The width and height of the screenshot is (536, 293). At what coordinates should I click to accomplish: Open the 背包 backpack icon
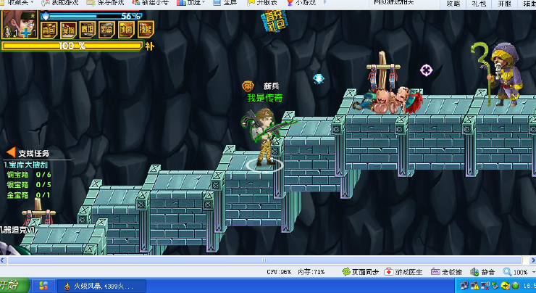(x=49, y=30)
